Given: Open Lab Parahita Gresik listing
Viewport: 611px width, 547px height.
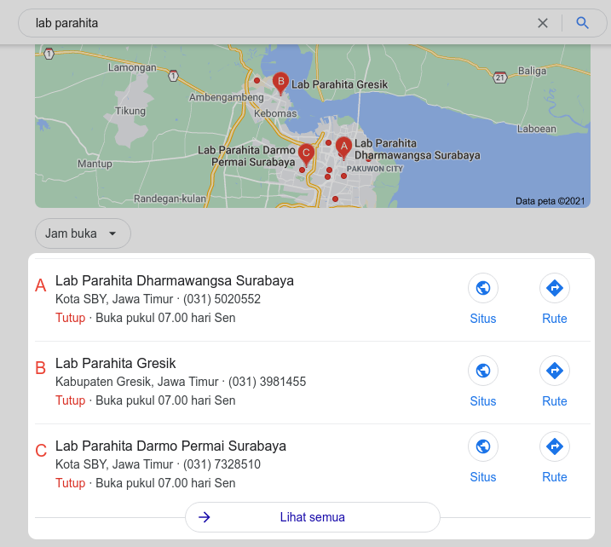Looking at the screenshot, I should click(115, 364).
